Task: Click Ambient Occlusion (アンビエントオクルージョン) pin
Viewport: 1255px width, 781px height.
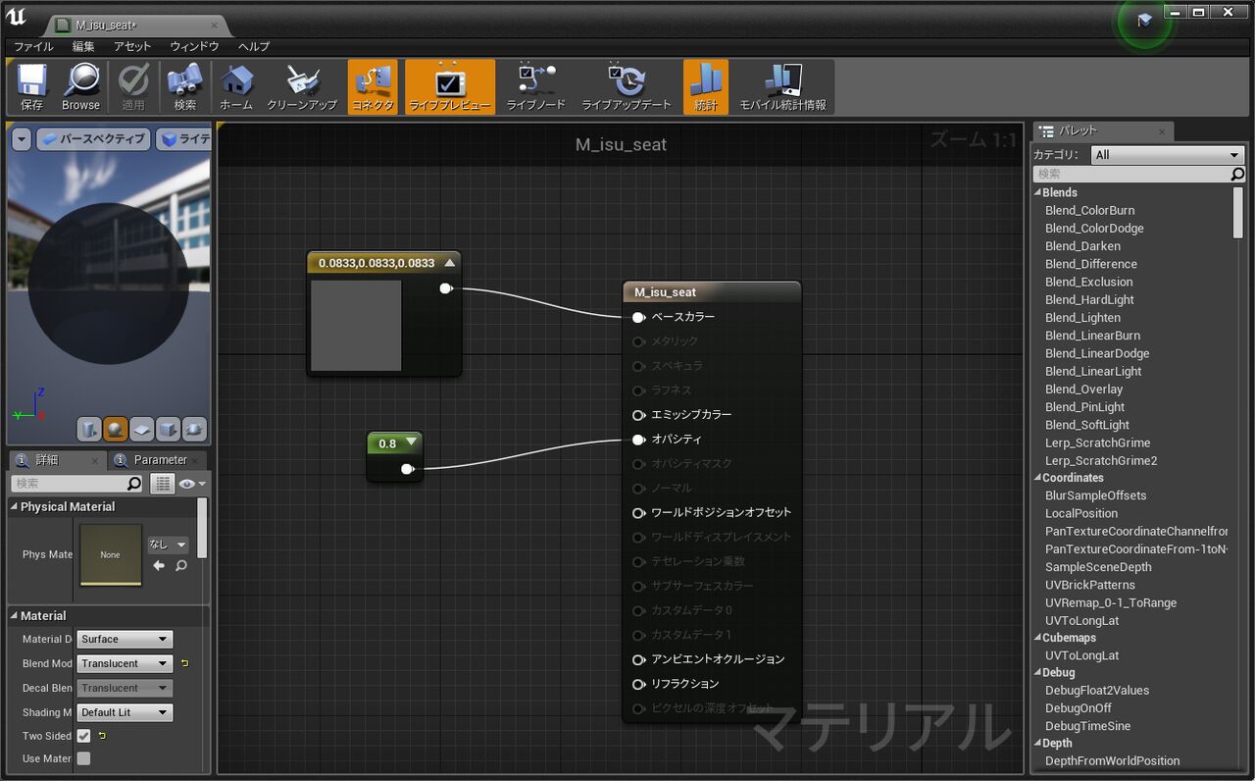Action: (638, 659)
